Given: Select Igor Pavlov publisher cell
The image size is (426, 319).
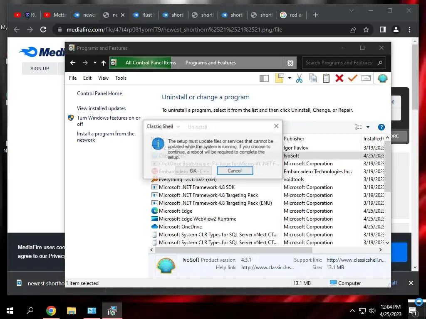Looking at the screenshot, I should coord(296,148).
